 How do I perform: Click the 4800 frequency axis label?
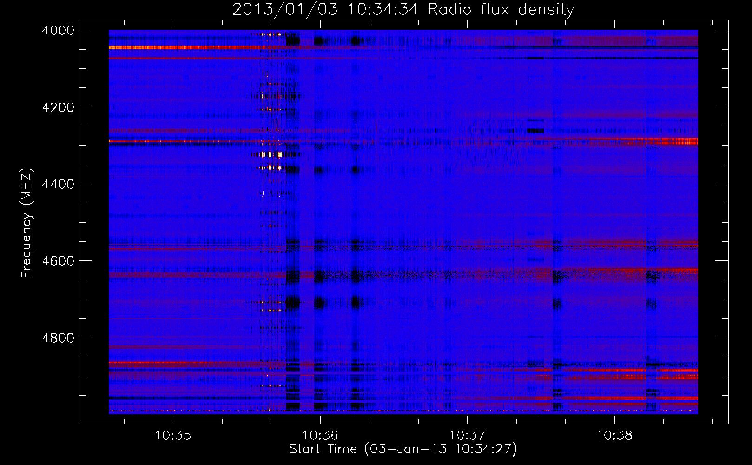click(58, 338)
